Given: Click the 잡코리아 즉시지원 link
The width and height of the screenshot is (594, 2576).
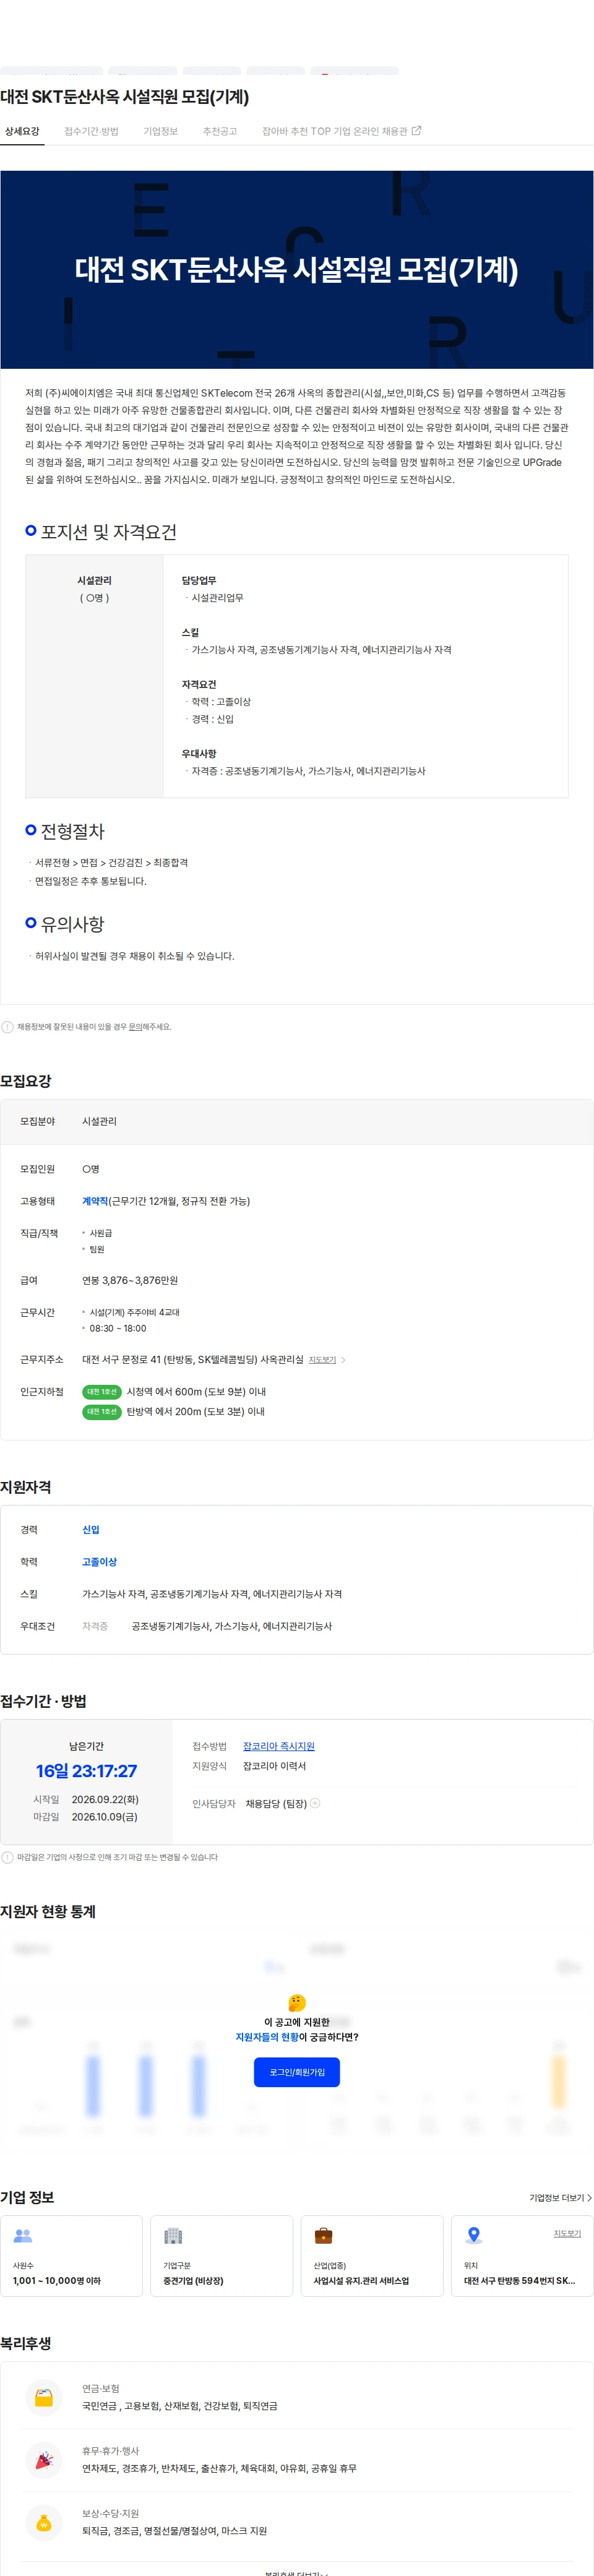Looking at the screenshot, I should pos(279,1746).
